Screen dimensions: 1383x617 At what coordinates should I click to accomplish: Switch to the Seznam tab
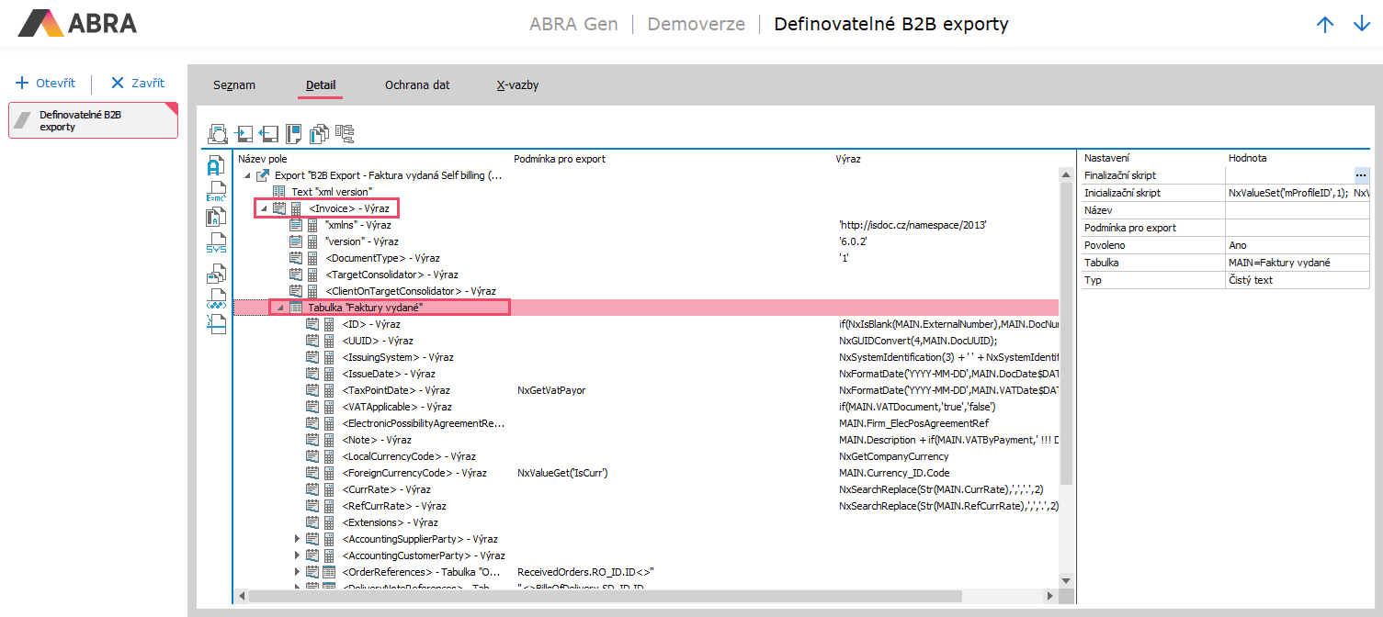(x=234, y=85)
